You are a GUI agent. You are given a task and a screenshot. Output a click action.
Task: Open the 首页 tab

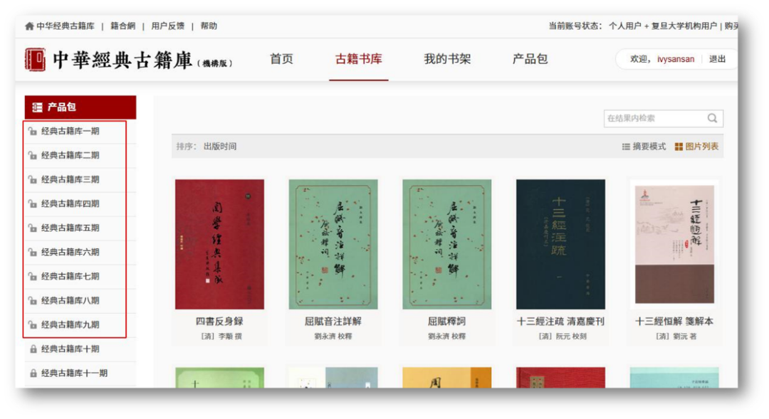(x=281, y=59)
